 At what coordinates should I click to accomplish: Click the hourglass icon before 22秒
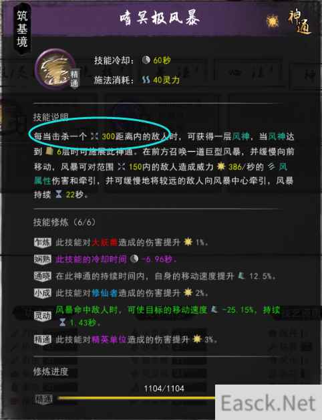click(59, 194)
